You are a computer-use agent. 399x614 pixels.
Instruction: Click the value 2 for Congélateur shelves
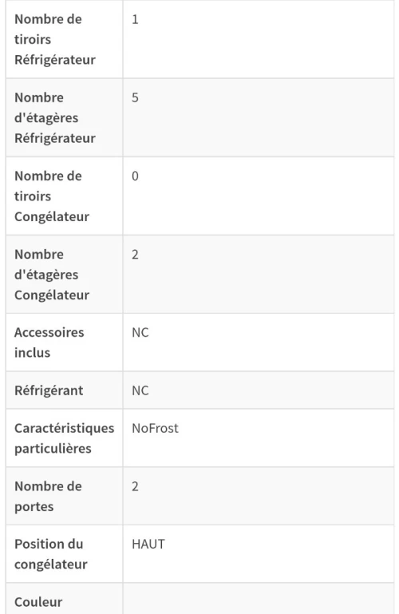[135, 254]
